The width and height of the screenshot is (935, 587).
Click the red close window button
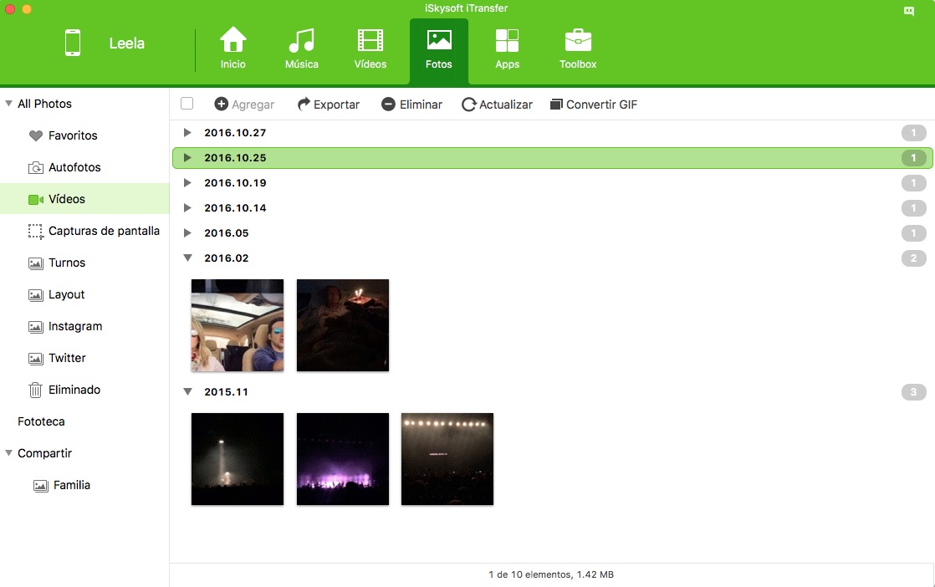tap(10, 9)
